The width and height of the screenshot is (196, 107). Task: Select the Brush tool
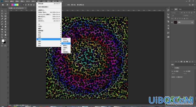[x=2, y=21]
